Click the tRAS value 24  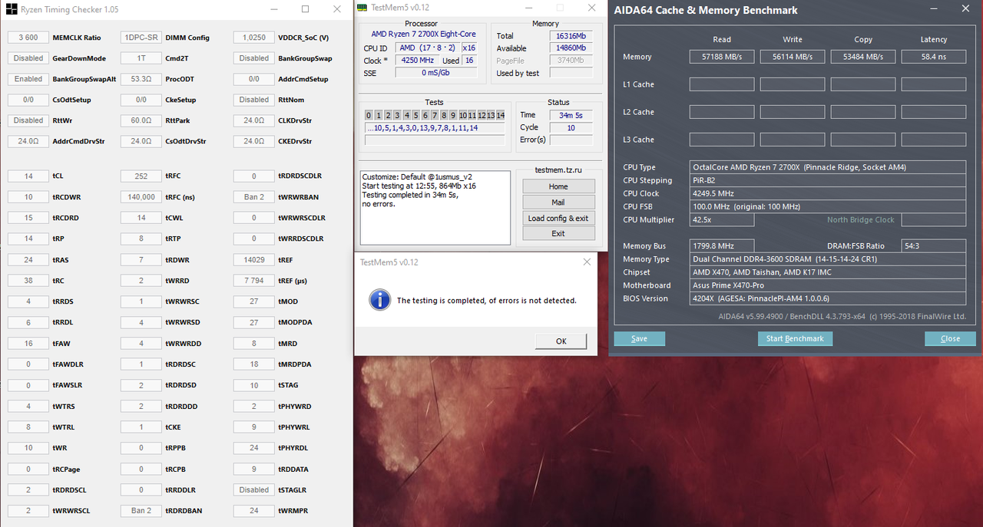coord(28,260)
